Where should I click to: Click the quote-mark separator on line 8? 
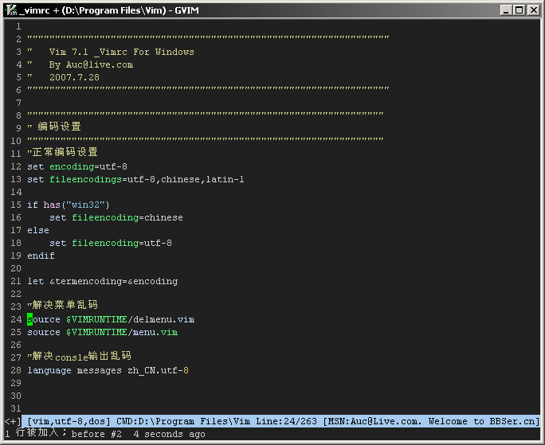click(x=206, y=113)
